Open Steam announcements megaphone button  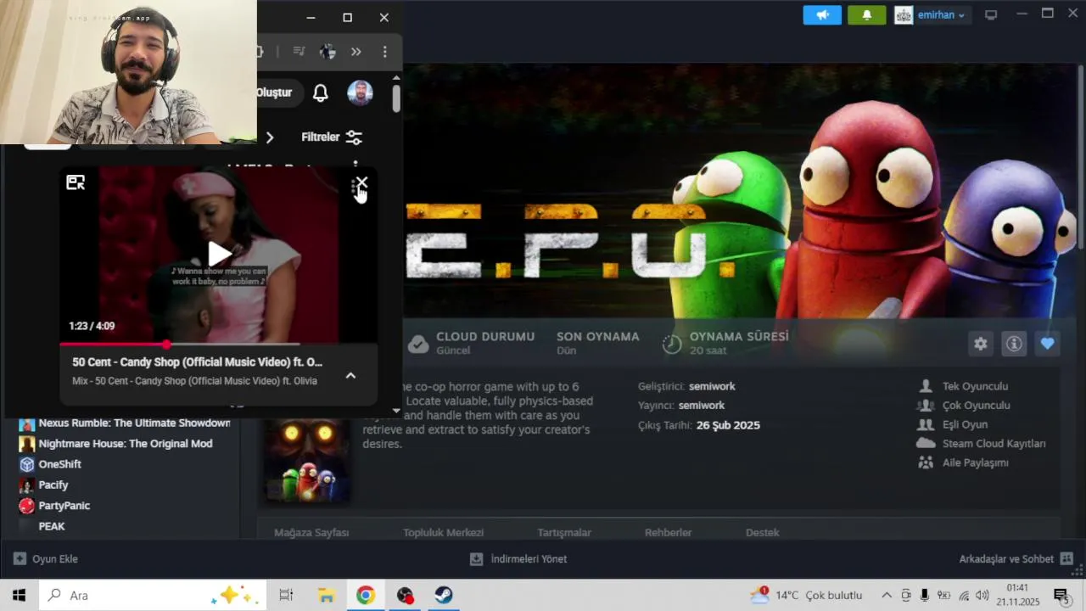822,15
